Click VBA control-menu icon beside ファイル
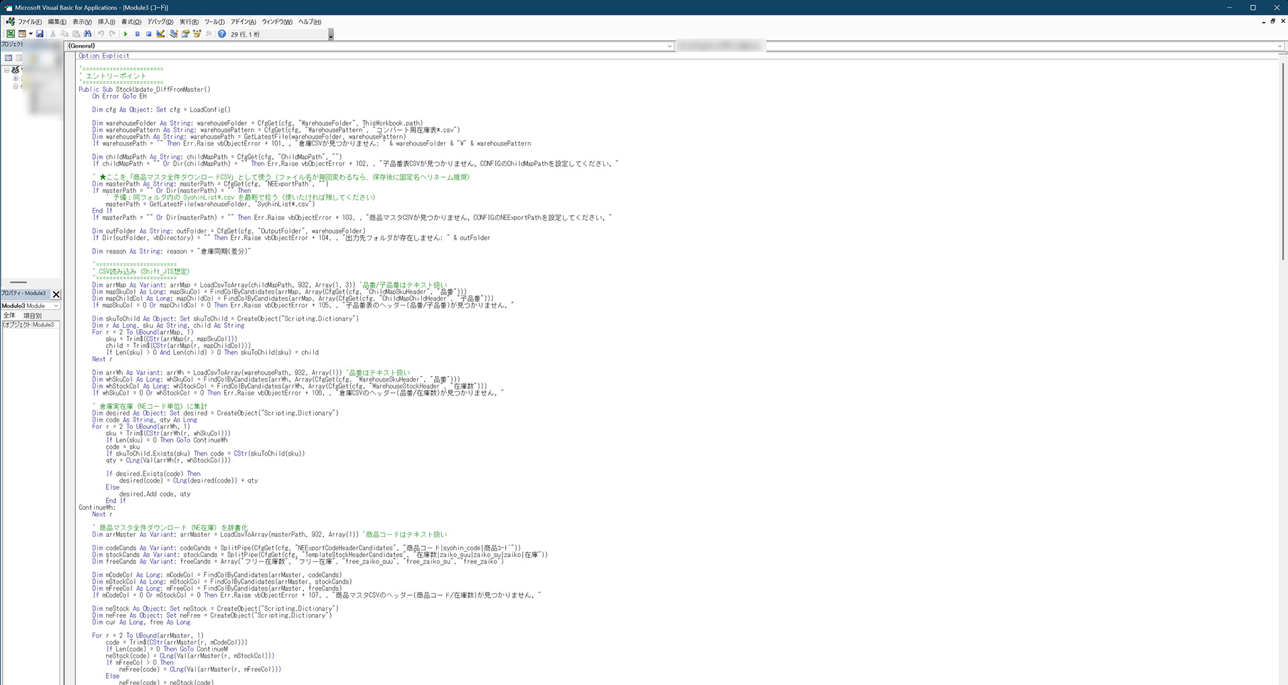 coord(10,21)
